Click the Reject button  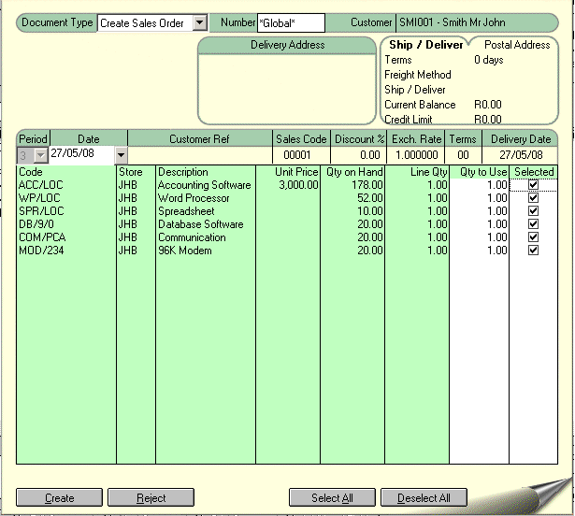tap(151, 497)
